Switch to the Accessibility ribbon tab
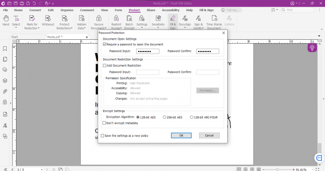Viewport: 325px width, 171px height. pos(171,10)
